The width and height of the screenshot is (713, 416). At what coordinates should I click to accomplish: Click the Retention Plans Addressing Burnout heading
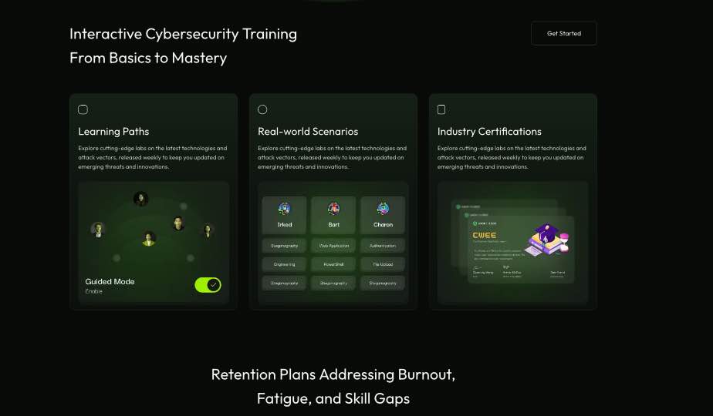333,386
